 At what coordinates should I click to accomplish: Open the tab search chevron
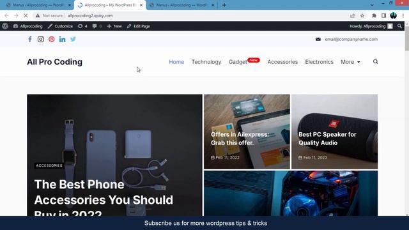pos(372,5)
